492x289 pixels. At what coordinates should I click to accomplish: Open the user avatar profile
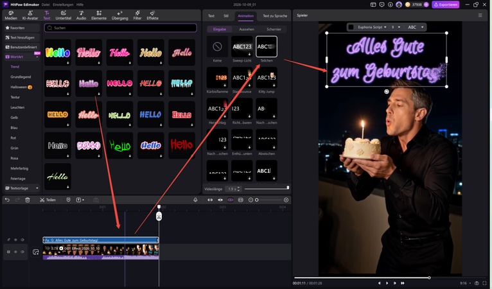point(399,4)
